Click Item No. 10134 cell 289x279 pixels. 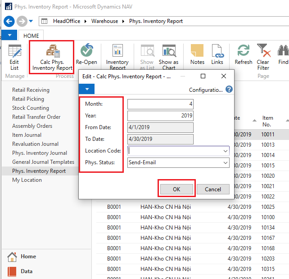(x=268, y=228)
